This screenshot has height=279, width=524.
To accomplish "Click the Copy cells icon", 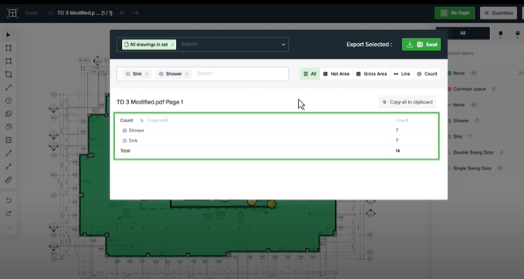I will 142,120.
